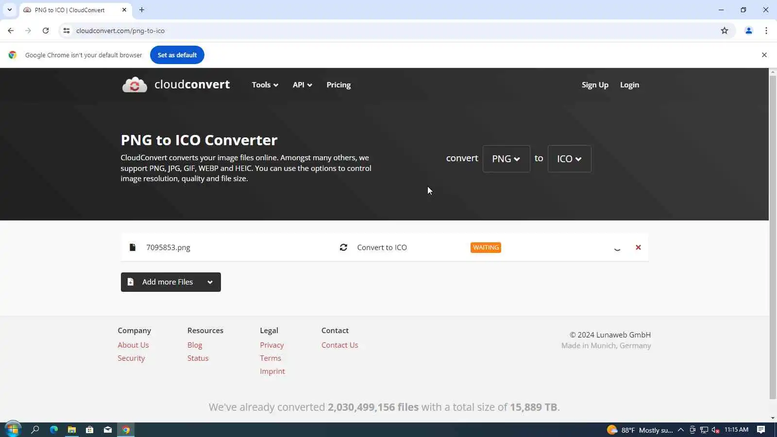Viewport: 777px width, 437px height.
Task: Open the Status link
Action: [198, 358]
